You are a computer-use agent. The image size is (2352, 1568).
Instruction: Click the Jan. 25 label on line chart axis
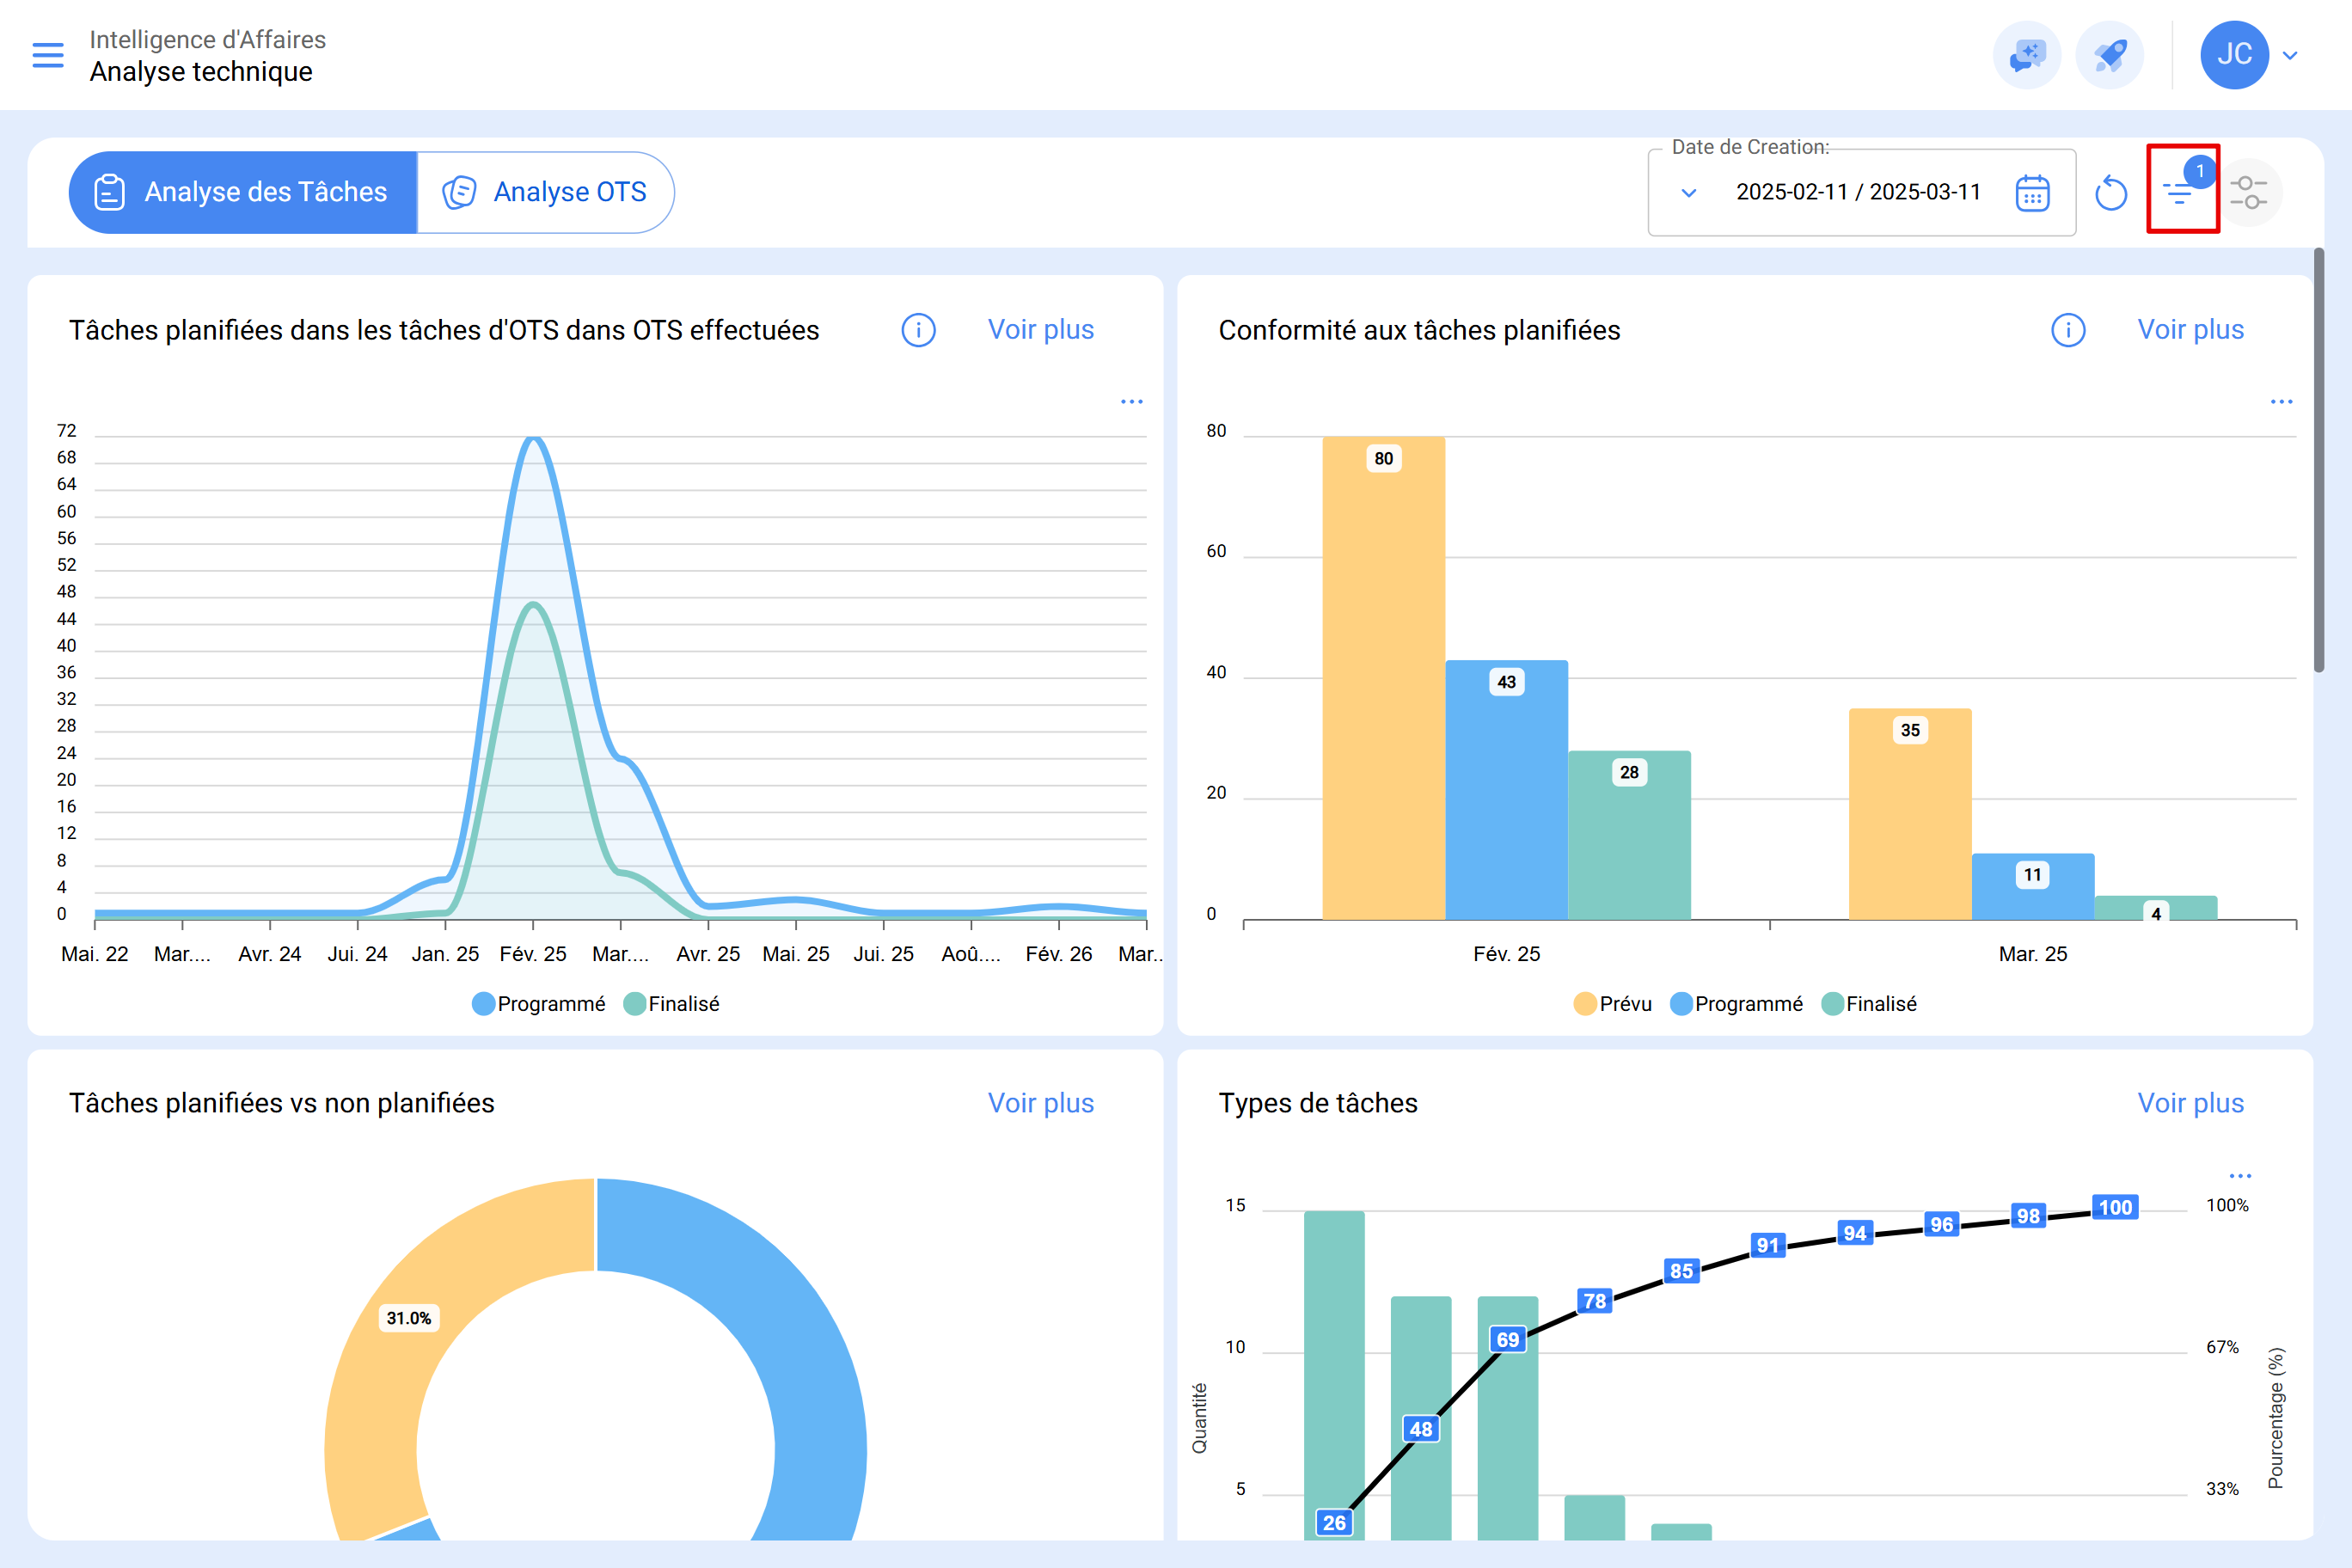[x=445, y=954]
